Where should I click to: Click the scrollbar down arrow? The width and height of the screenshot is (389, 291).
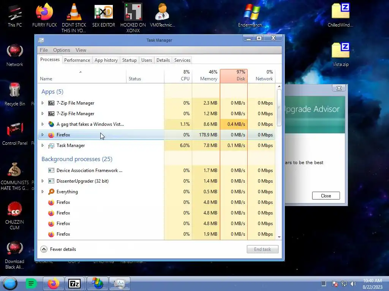click(279, 237)
